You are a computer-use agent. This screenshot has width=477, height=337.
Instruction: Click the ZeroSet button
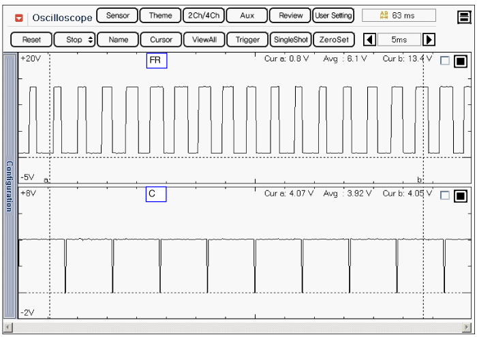pos(334,40)
